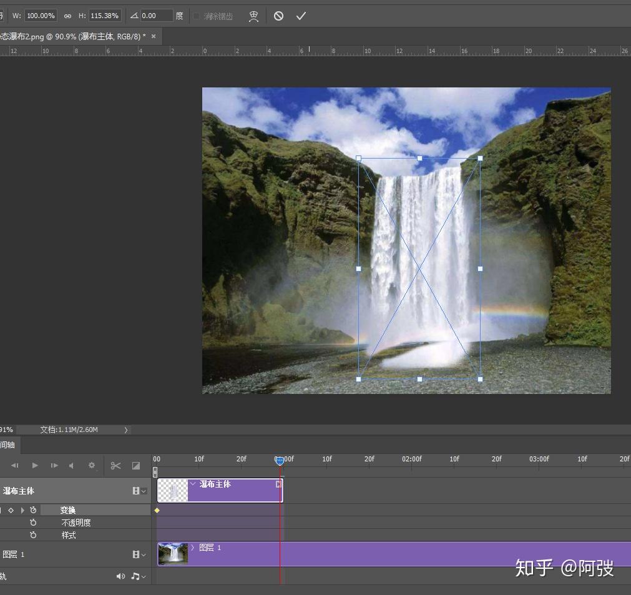Split clip at playhead with scissors

pos(116,466)
